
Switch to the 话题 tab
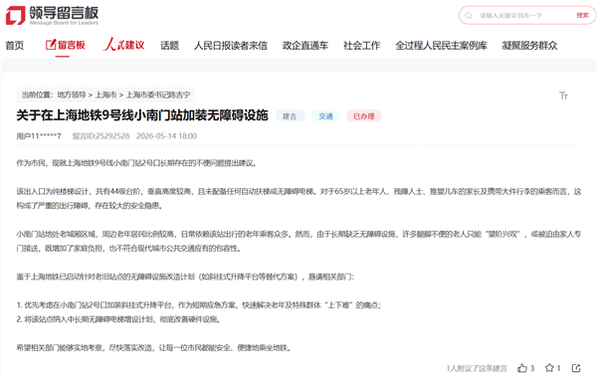[169, 46]
